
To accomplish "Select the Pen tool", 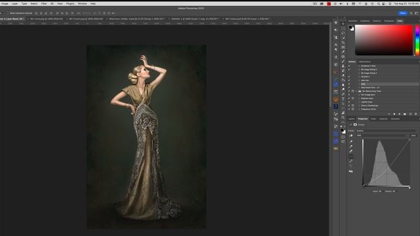I will pos(343,94).
